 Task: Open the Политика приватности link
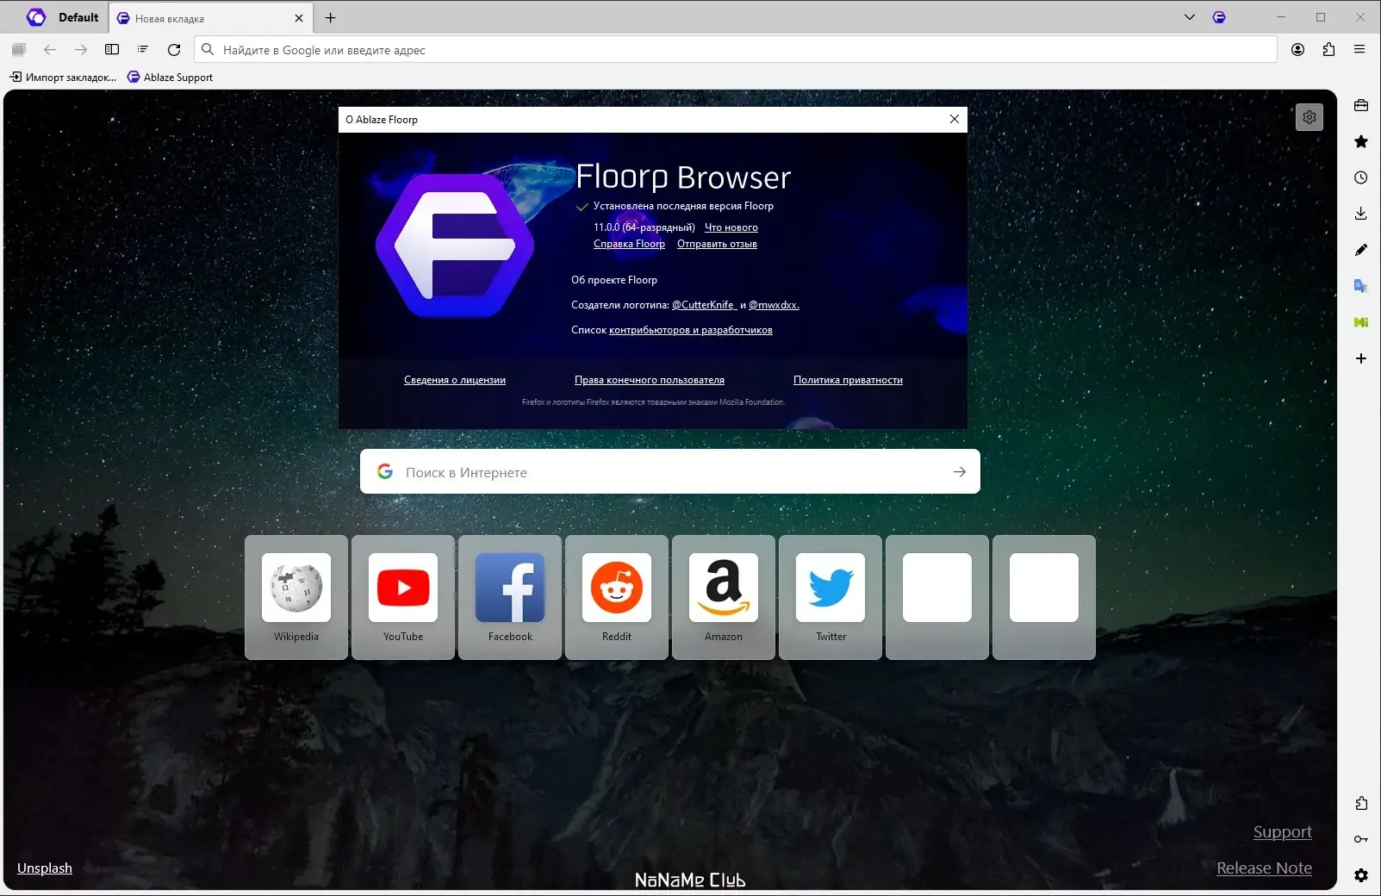pos(848,380)
